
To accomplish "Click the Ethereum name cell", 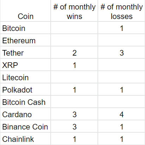I will 25,40.
